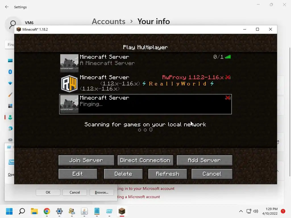The width and height of the screenshot is (291, 218).
Task: Open Accounts person icon in Settings sidebar
Action: 10,117
